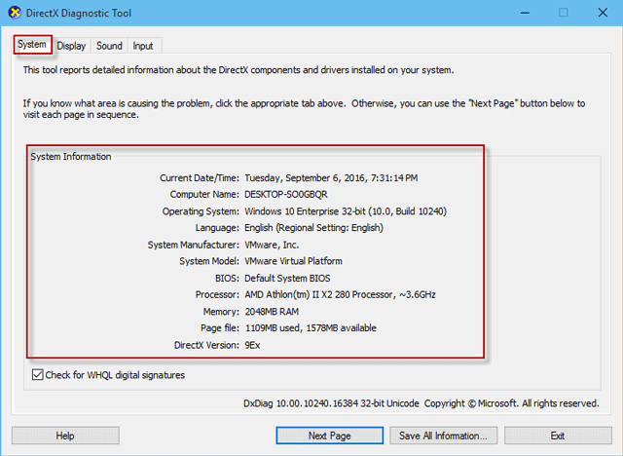Exit the diagnostic tool

558,436
